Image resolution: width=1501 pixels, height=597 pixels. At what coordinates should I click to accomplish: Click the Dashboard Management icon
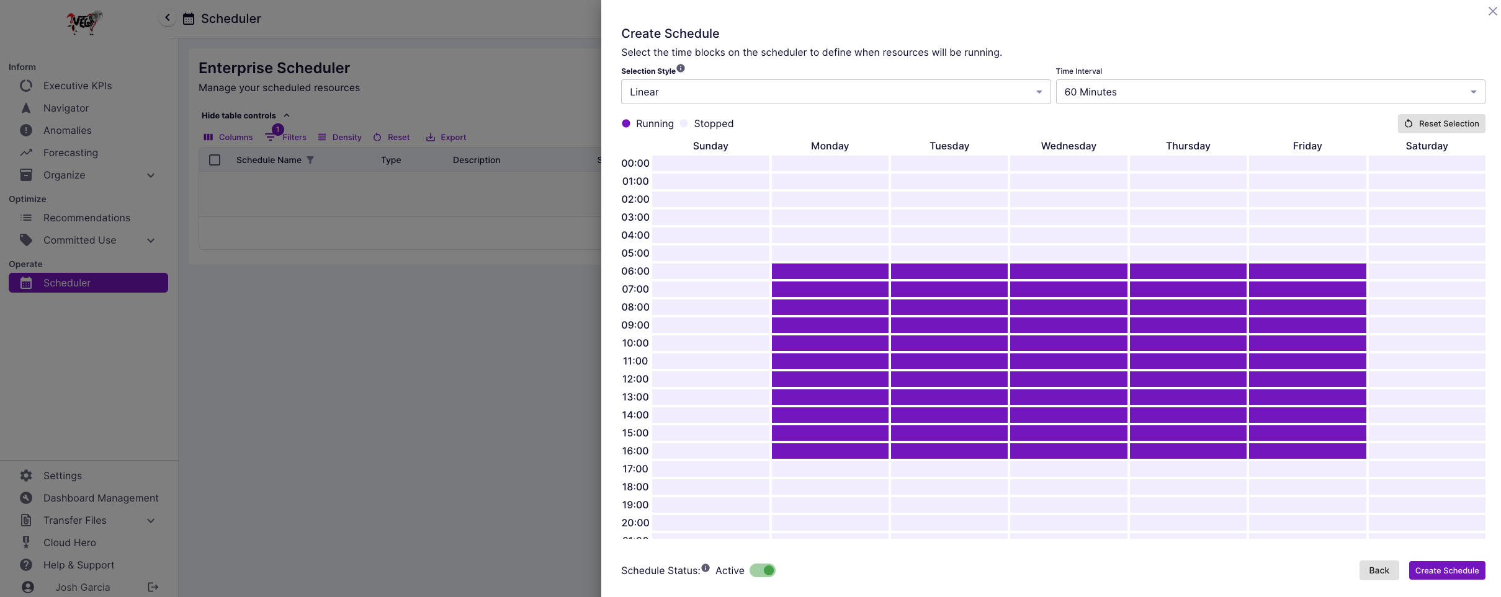pos(26,498)
